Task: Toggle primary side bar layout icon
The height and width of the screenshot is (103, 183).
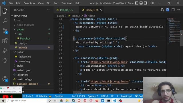Action: pos(137,3)
